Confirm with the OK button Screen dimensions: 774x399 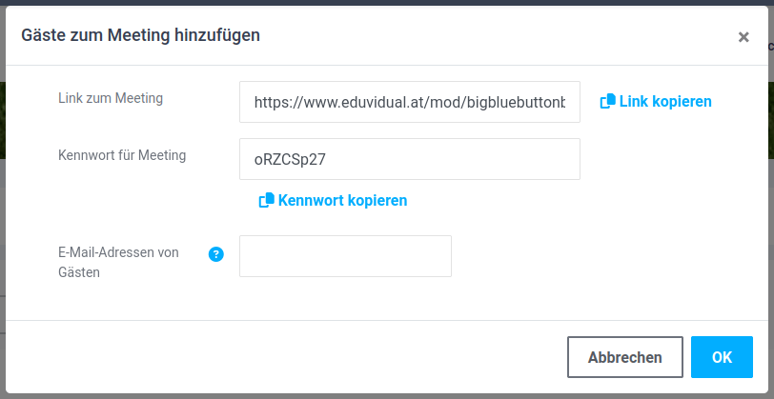pyautogui.click(x=722, y=357)
